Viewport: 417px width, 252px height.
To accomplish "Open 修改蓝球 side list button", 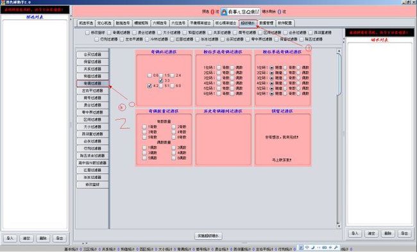I will point(92,185).
